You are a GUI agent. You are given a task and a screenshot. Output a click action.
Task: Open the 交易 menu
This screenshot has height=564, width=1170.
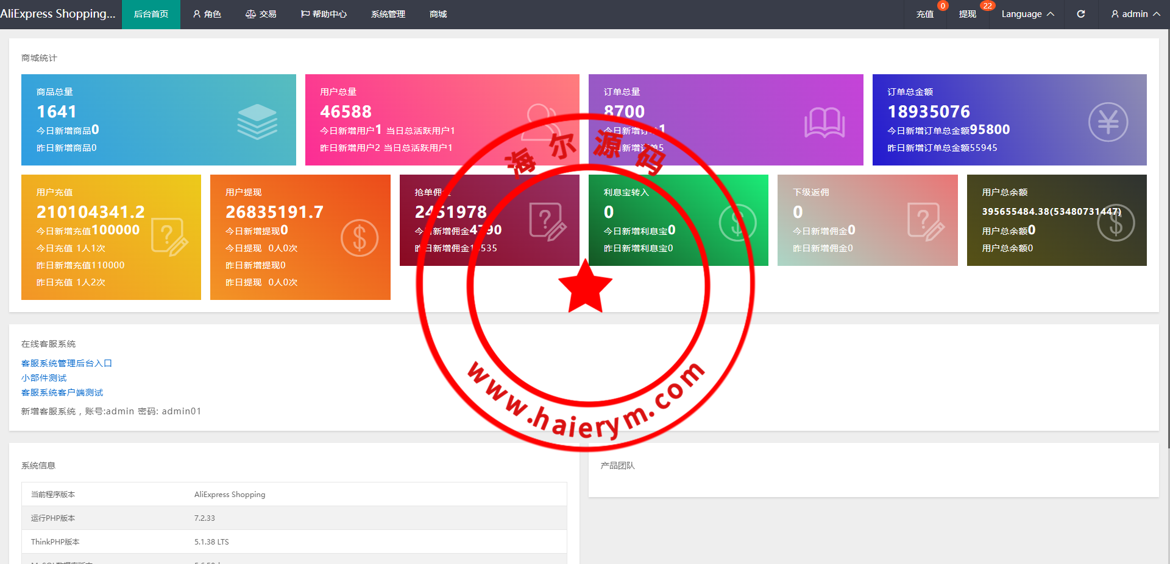pos(261,14)
